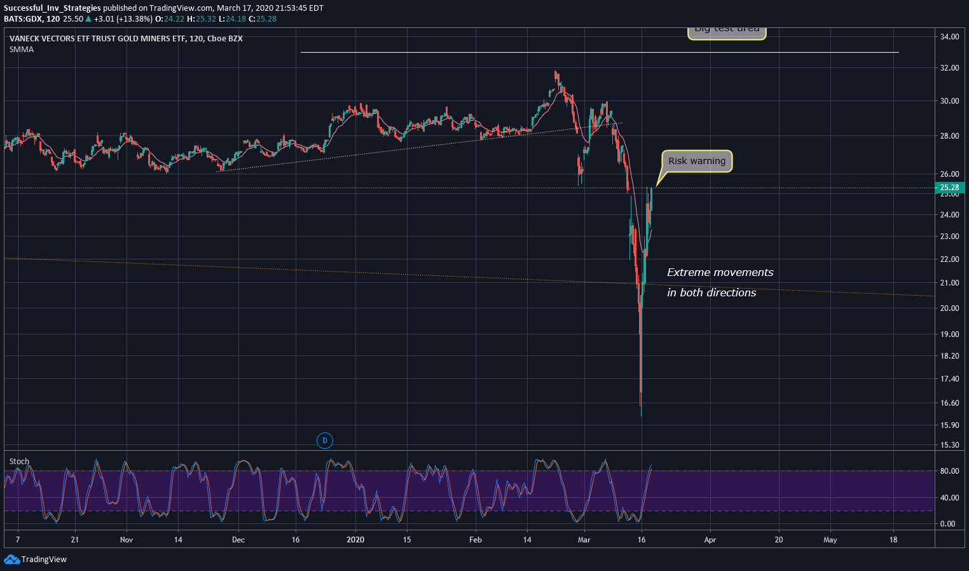Click the white horizontal resistance line

tap(600, 52)
